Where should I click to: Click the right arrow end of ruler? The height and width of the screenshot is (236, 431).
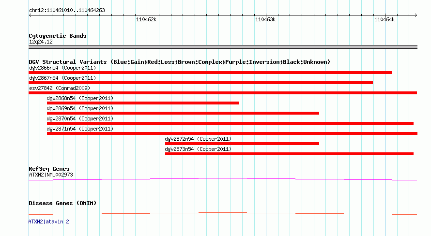click(416, 15)
